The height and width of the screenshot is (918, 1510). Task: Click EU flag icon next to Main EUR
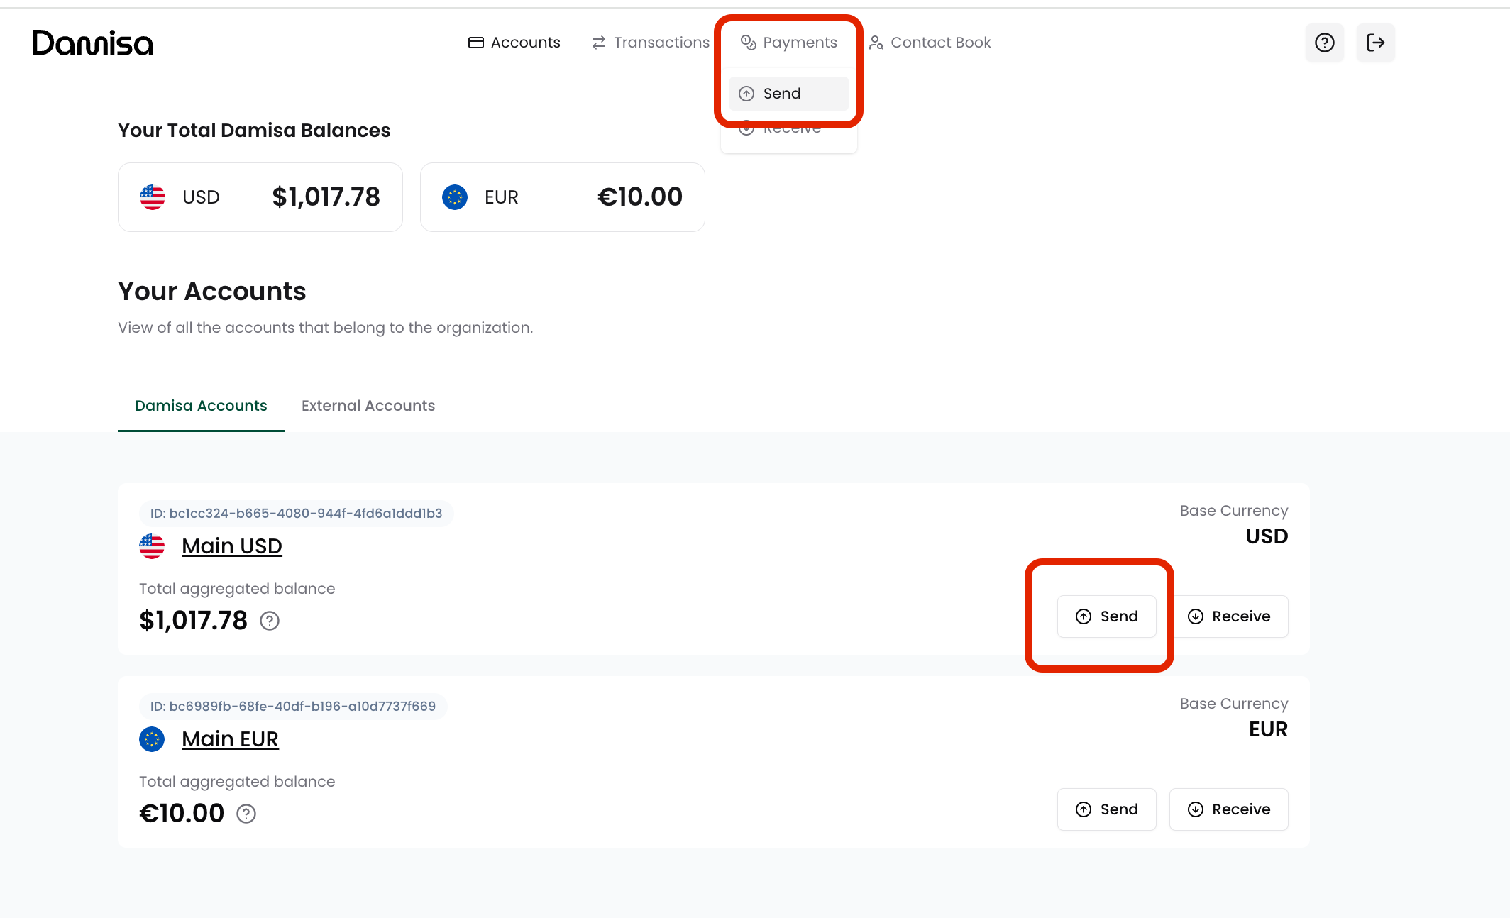[152, 739]
